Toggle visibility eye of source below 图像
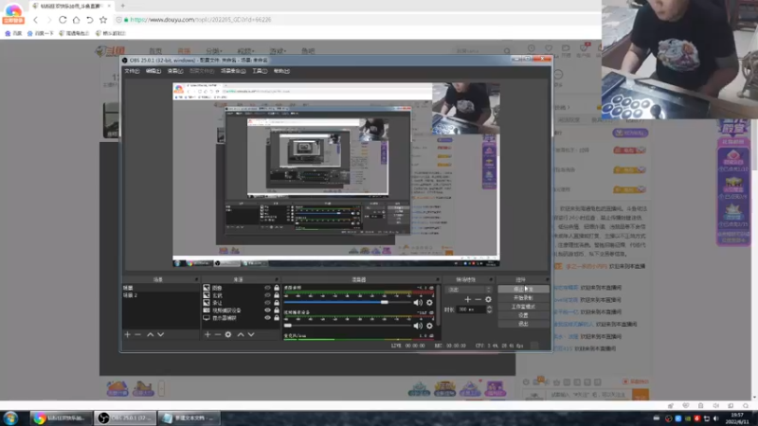This screenshot has width=758, height=426. coord(267,295)
